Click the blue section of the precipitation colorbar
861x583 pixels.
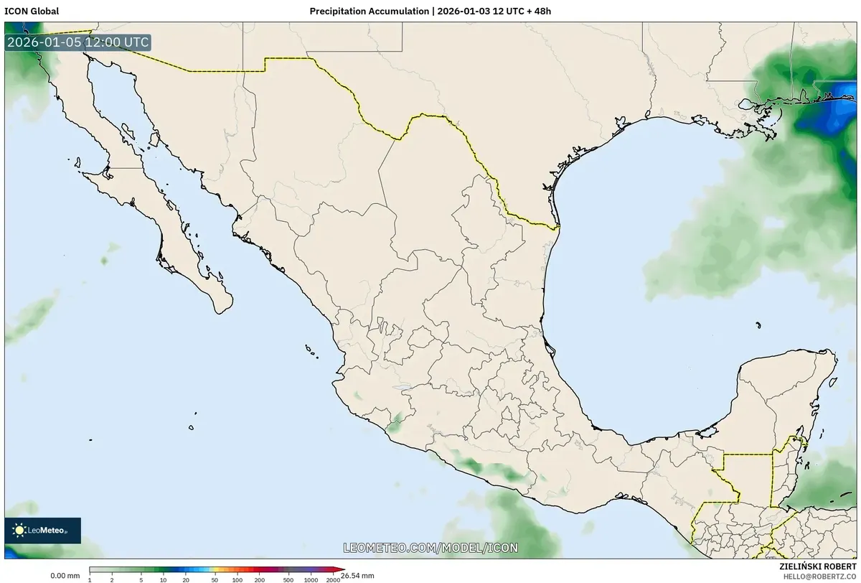189,569
